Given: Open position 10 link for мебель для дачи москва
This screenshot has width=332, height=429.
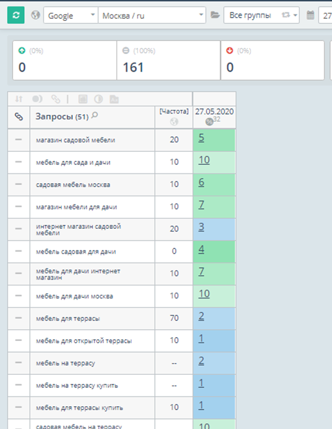Looking at the screenshot, I should click(x=204, y=294).
